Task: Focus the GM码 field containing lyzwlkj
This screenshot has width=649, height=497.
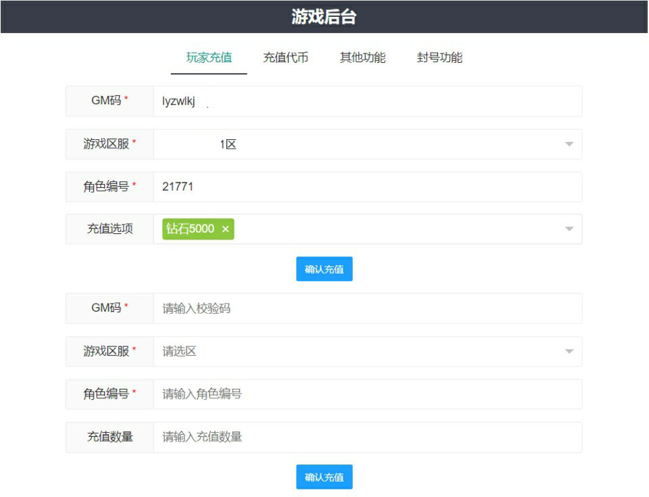Action: (x=368, y=101)
